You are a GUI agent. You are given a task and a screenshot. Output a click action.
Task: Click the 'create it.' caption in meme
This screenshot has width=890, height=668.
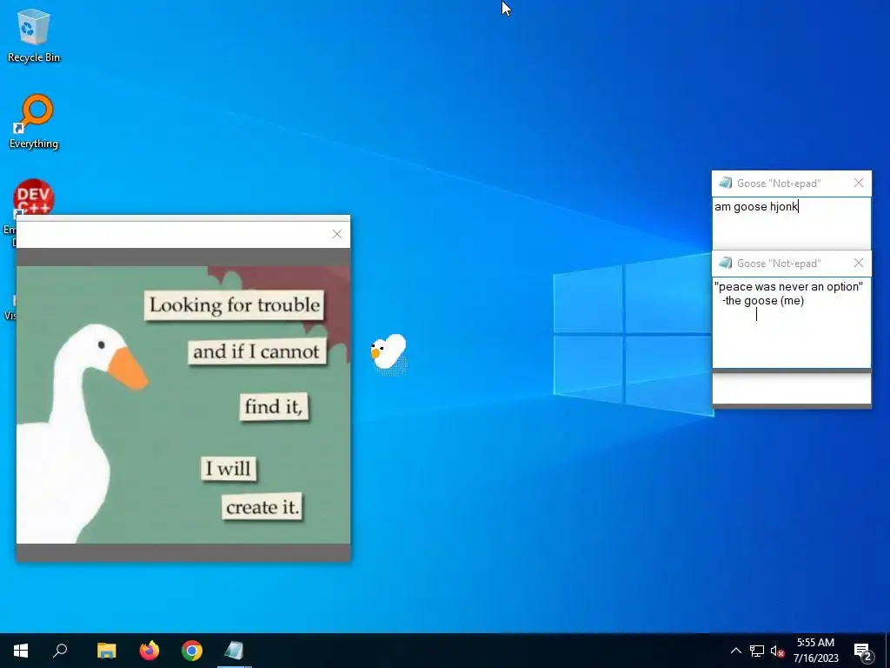(262, 507)
